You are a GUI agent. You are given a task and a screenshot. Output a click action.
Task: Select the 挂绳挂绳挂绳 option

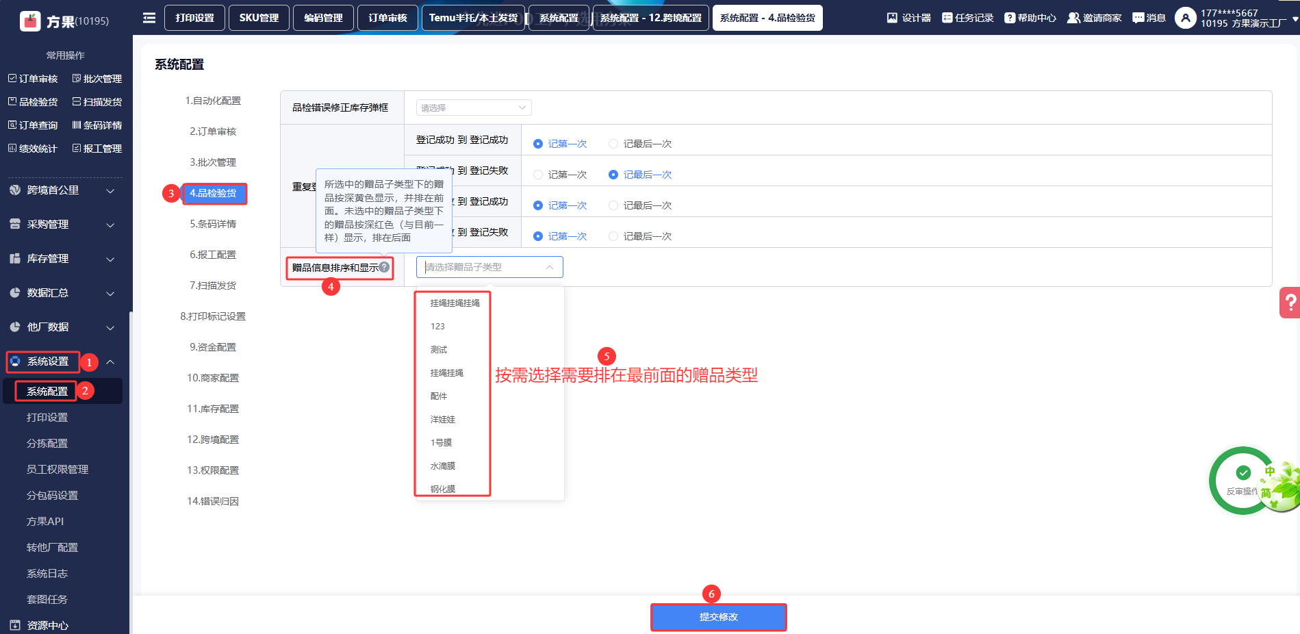455,303
